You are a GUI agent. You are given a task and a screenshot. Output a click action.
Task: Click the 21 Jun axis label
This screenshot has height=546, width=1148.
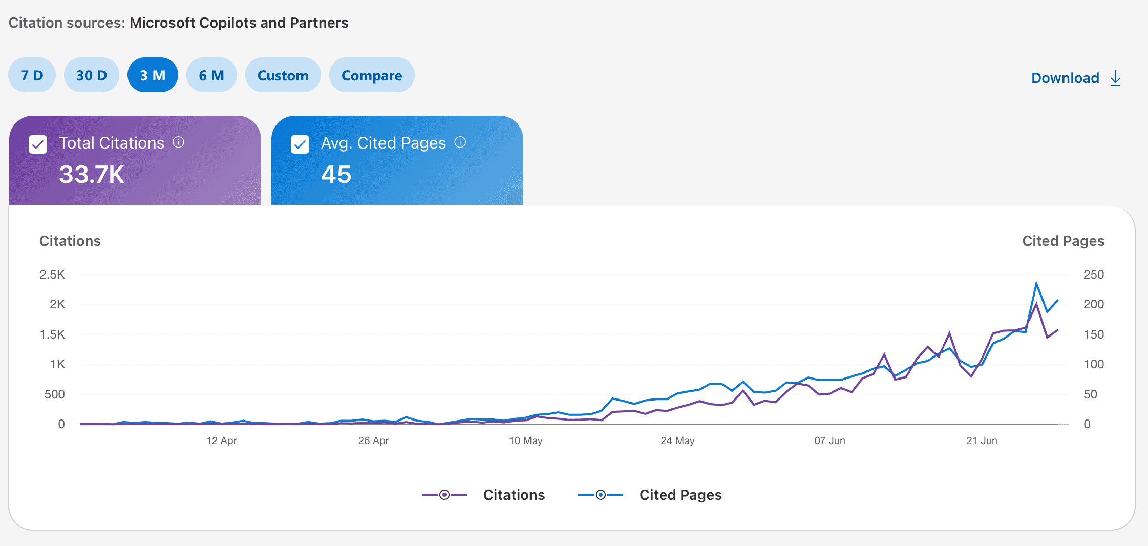(x=982, y=440)
